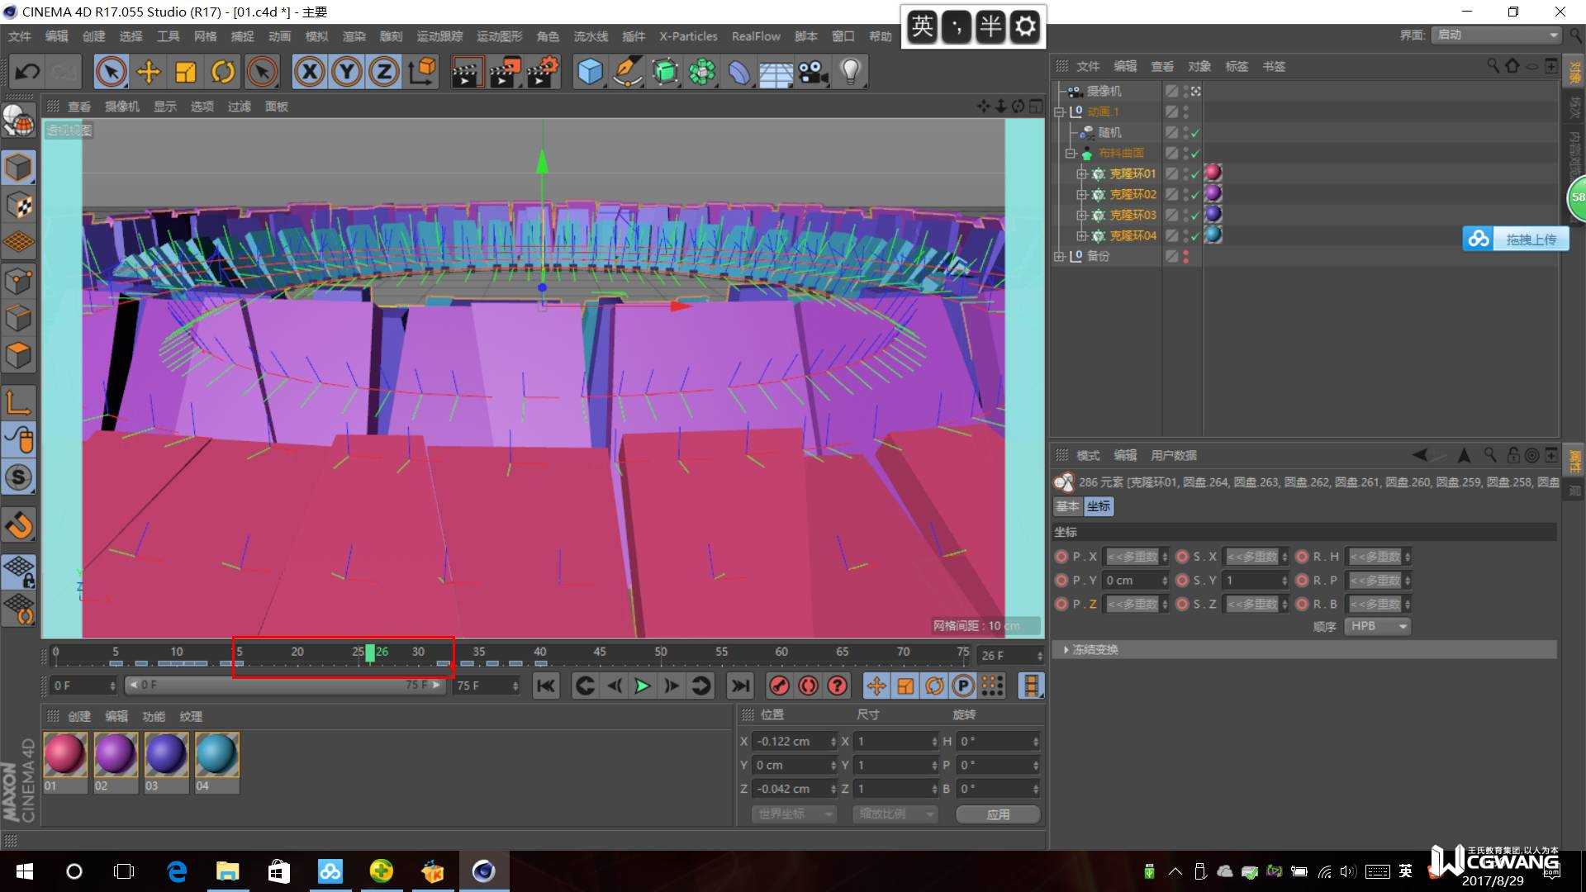Image resolution: width=1586 pixels, height=892 pixels.
Task: Toggle the X axis lock
Action: [310, 72]
